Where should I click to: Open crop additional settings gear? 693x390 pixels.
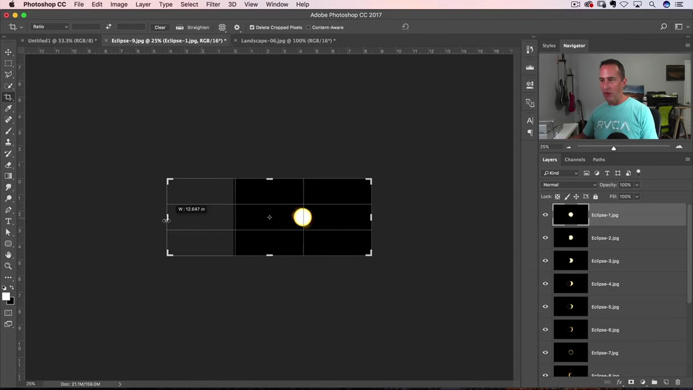[237, 27]
